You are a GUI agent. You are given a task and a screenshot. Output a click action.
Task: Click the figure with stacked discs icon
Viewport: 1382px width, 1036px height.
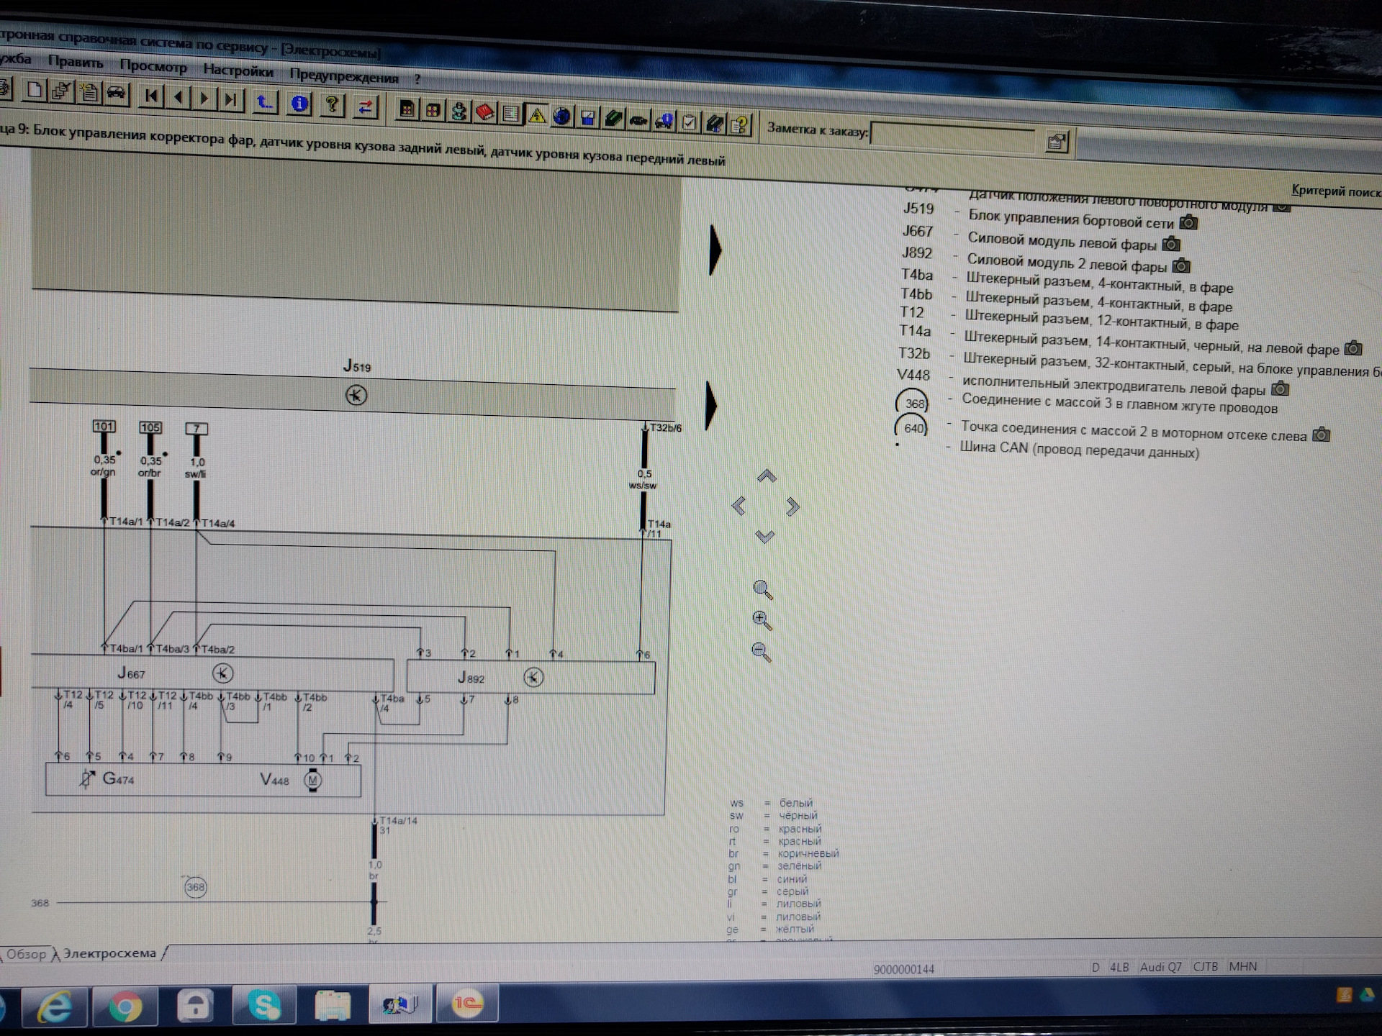point(459,112)
